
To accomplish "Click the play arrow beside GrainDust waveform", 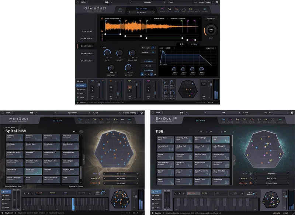I will [102, 31].
